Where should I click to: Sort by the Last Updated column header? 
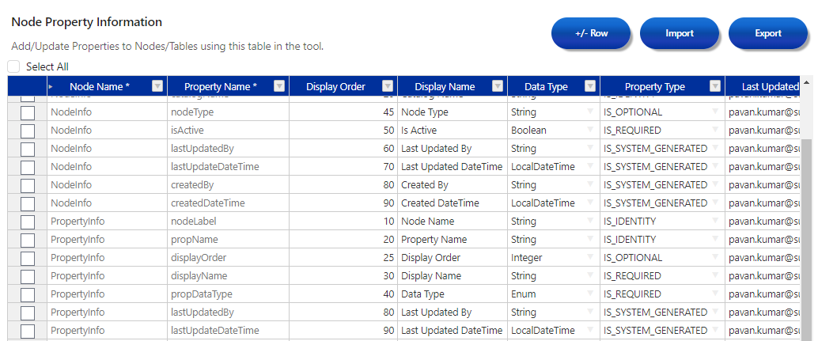[x=763, y=86]
